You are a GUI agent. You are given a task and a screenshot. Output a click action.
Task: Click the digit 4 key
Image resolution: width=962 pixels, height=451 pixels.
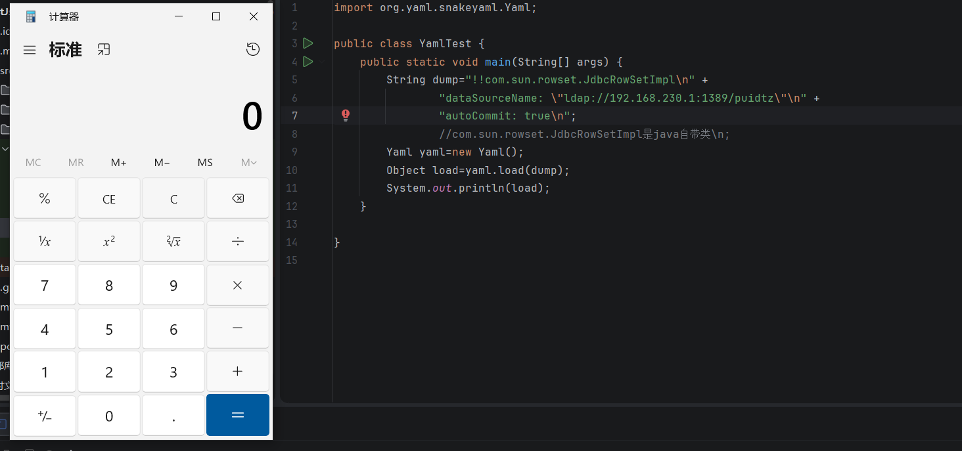(45, 328)
